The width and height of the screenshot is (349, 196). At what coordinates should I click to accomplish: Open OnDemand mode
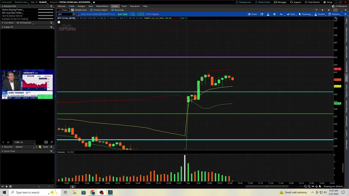coord(339,6)
